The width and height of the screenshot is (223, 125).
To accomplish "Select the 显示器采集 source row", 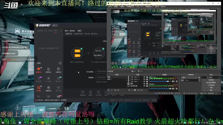I will 138,86.
